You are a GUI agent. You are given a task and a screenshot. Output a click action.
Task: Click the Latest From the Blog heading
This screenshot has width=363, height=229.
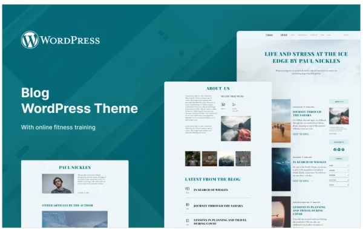pyautogui.click(x=212, y=179)
